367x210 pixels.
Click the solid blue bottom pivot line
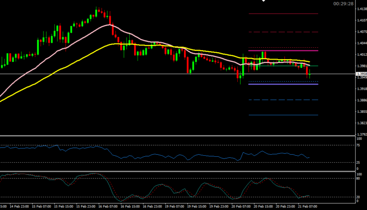tap(284, 115)
